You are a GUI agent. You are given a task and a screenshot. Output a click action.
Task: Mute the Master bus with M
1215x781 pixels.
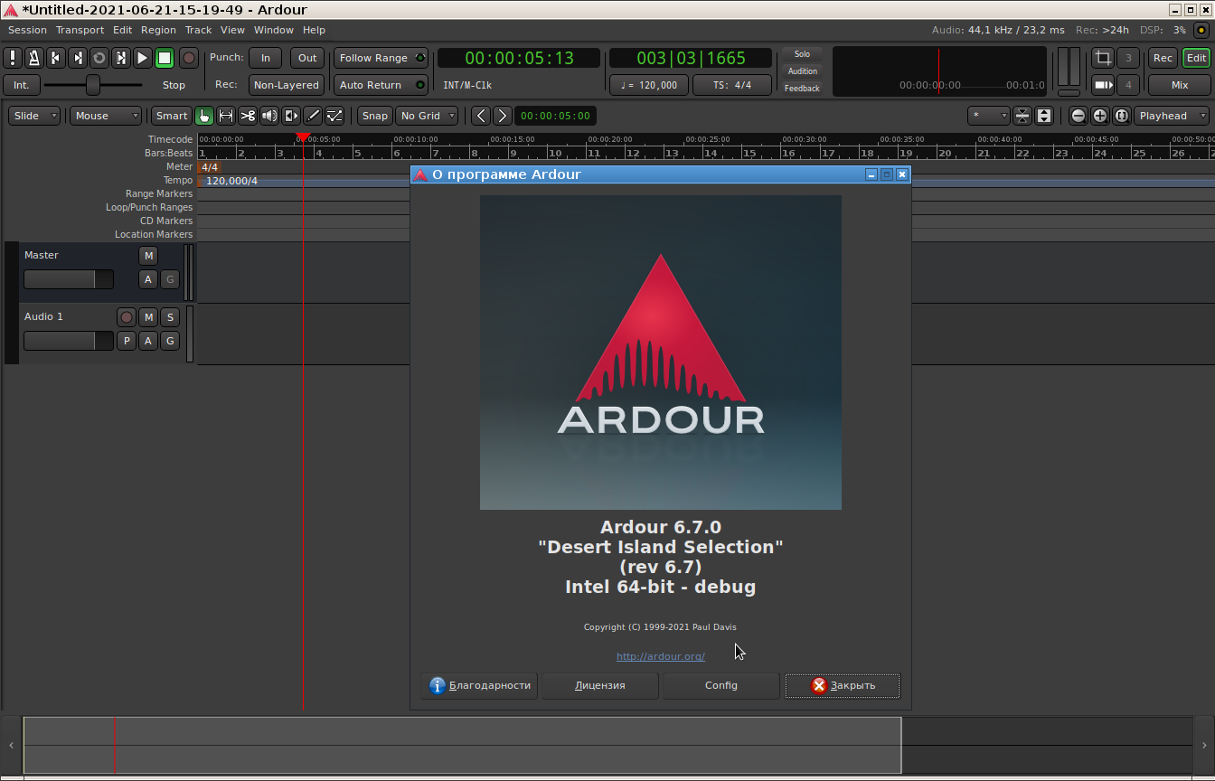pos(148,256)
